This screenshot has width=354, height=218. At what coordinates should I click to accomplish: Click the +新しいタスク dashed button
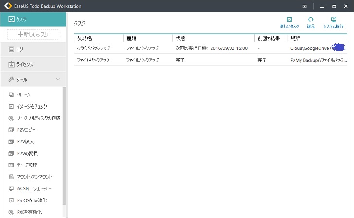[x=33, y=34]
